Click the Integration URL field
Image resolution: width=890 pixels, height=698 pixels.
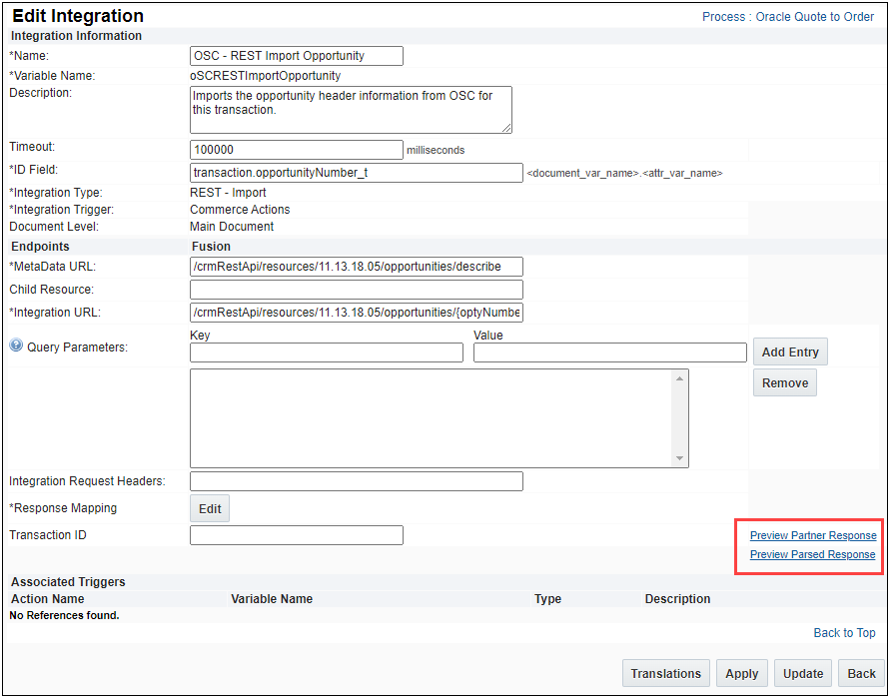[356, 313]
